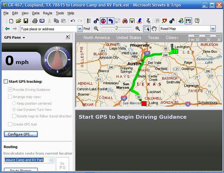The image size is (224, 173).
Task: Click the Type place or address field
Action: click(x=49, y=29)
